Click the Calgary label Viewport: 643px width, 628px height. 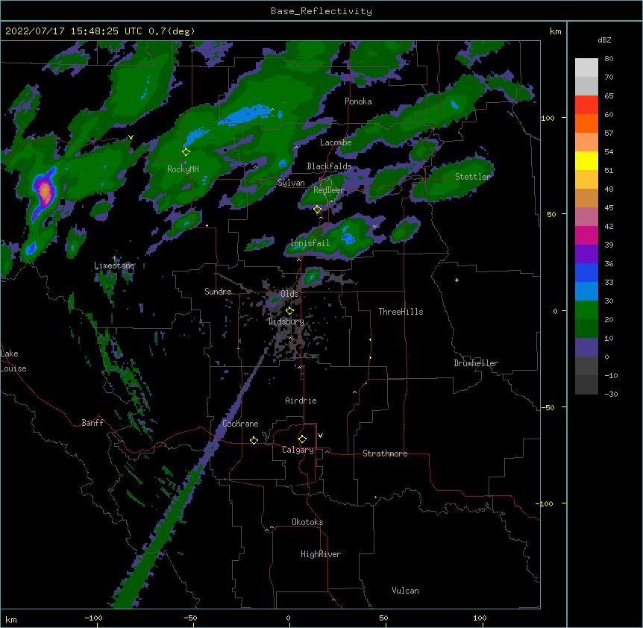[298, 450]
